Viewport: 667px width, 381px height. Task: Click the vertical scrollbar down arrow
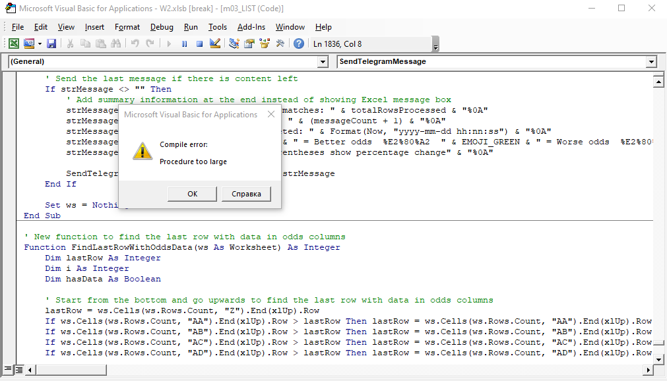tap(658, 358)
